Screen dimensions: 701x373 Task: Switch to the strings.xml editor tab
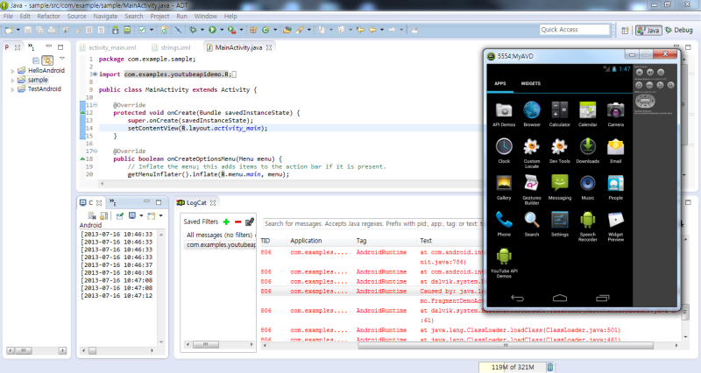click(x=171, y=47)
